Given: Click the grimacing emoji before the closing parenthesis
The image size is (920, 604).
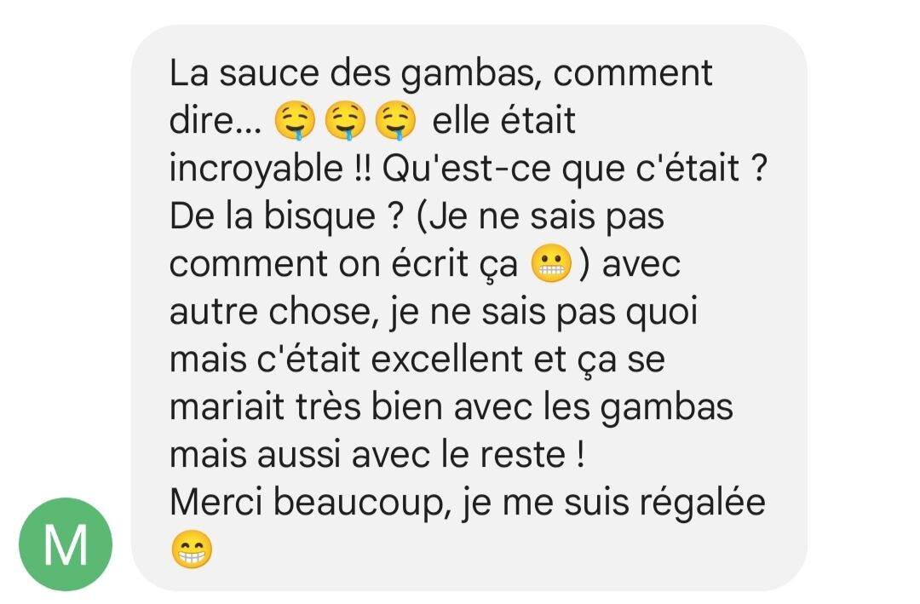Looking at the screenshot, I should [x=551, y=263].
